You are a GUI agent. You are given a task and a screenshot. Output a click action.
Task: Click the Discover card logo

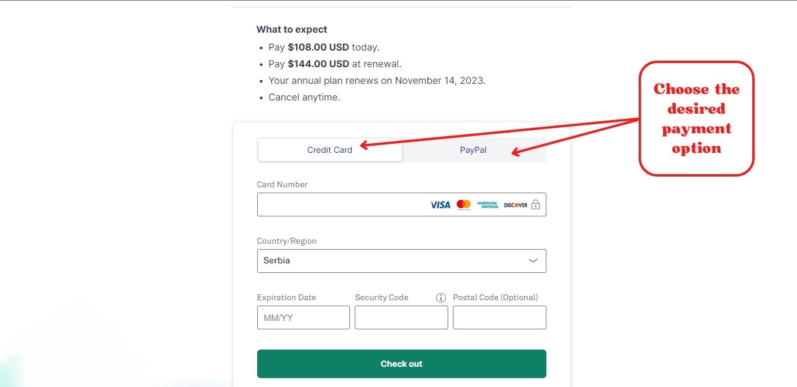515,204
